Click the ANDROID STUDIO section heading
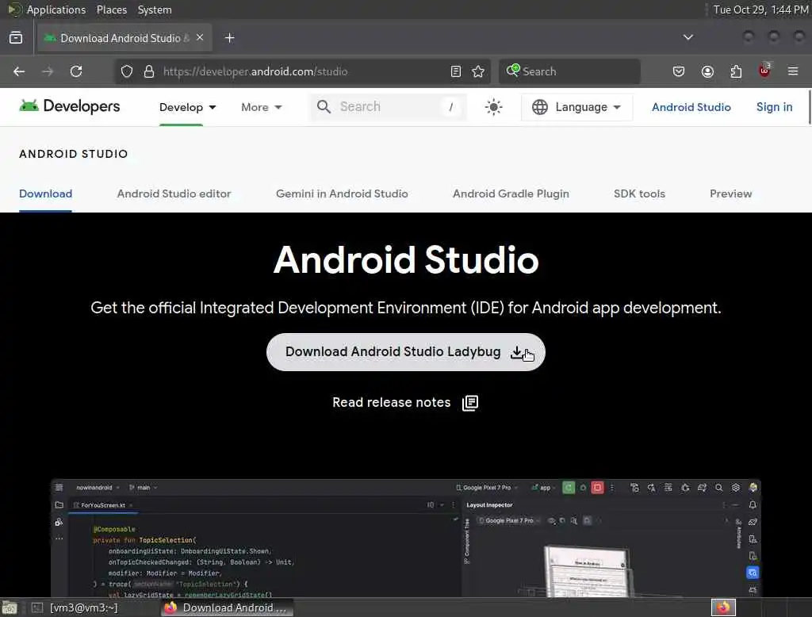812x617 pixels. (74, 154)
